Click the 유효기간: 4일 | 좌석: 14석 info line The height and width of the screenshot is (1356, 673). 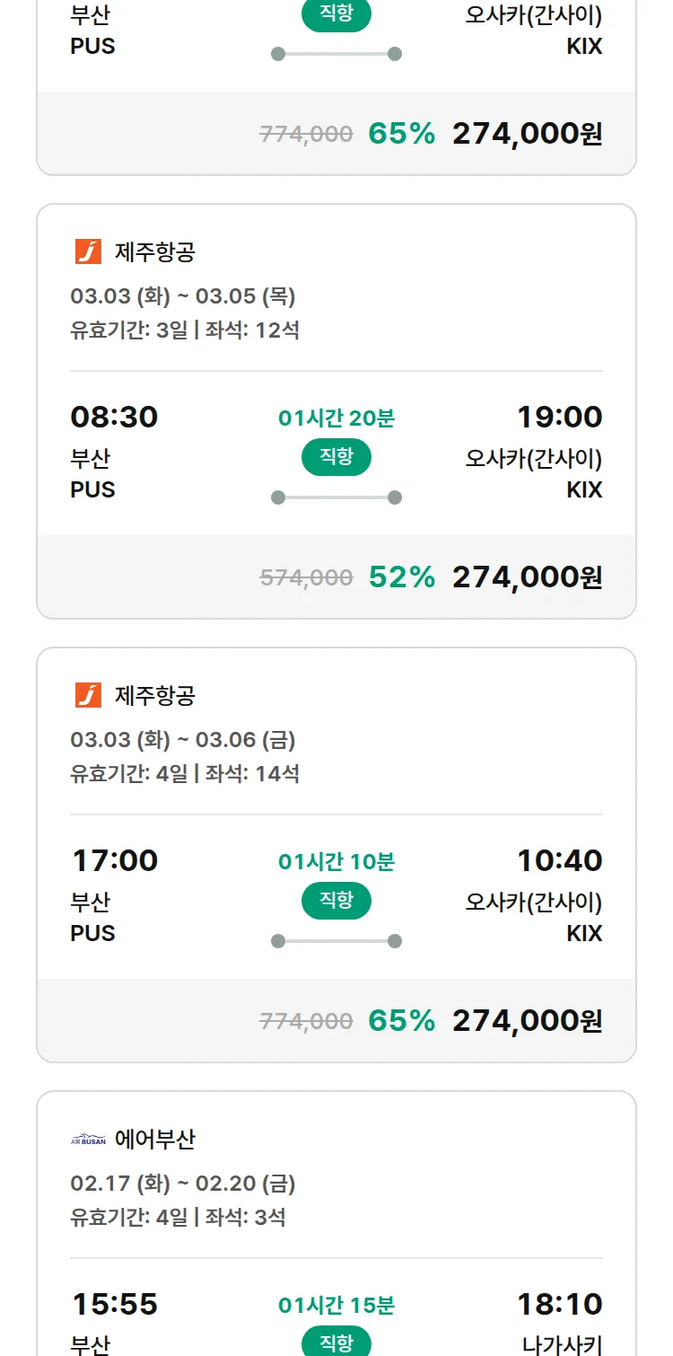coord(185,773)
